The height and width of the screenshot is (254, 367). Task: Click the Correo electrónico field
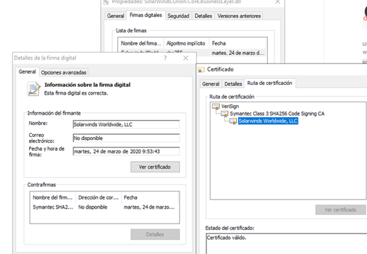[126, 138]
